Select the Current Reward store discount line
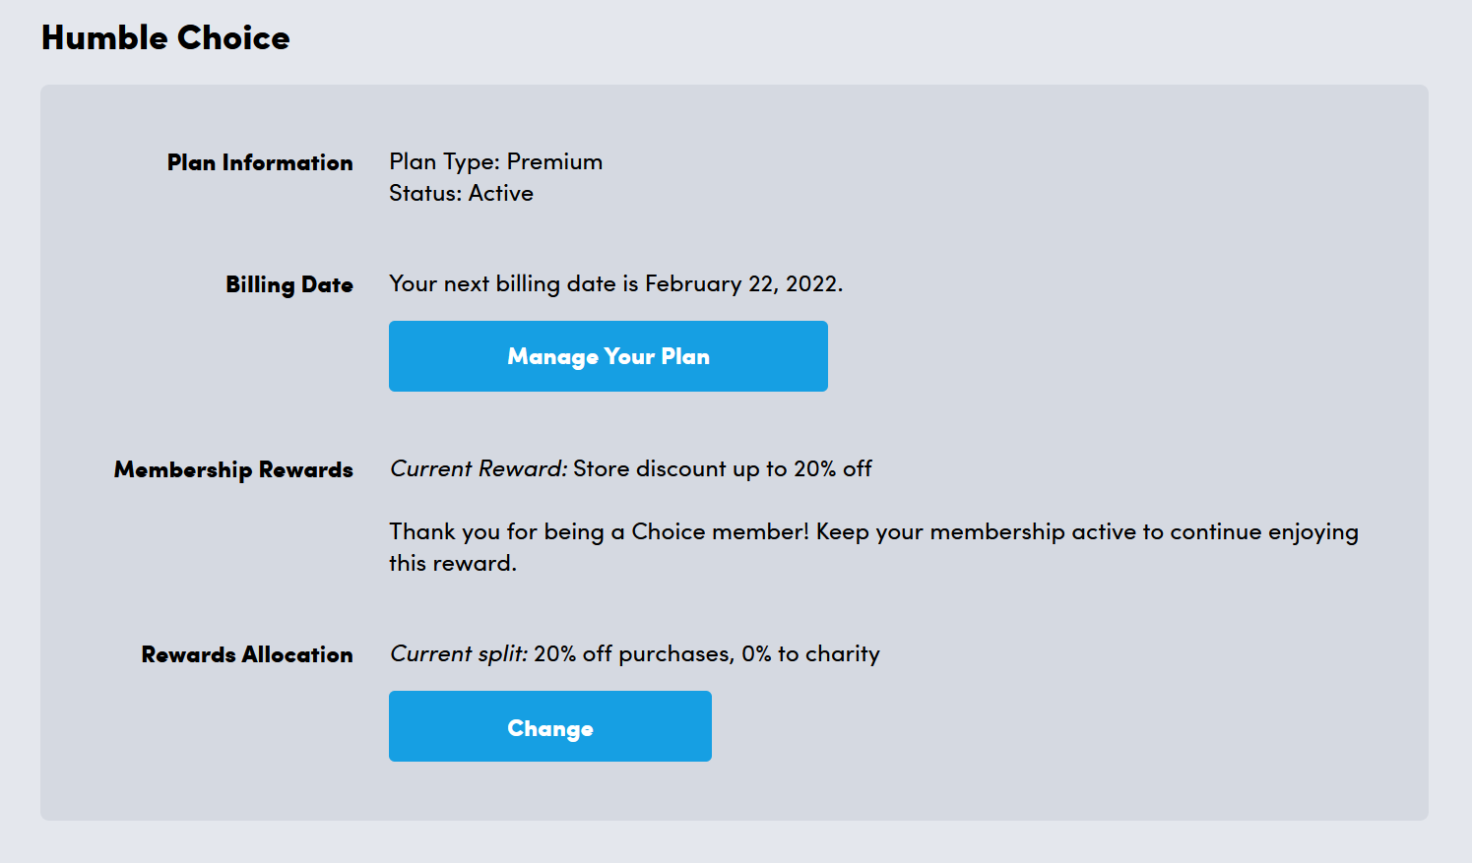1472x863 pixels. click(x=631, y=468)
